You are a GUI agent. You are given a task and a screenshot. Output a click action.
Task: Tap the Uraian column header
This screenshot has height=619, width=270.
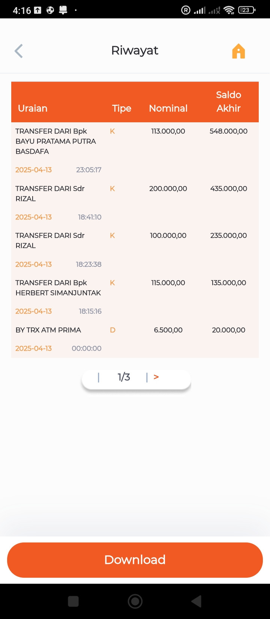(33, 108)
